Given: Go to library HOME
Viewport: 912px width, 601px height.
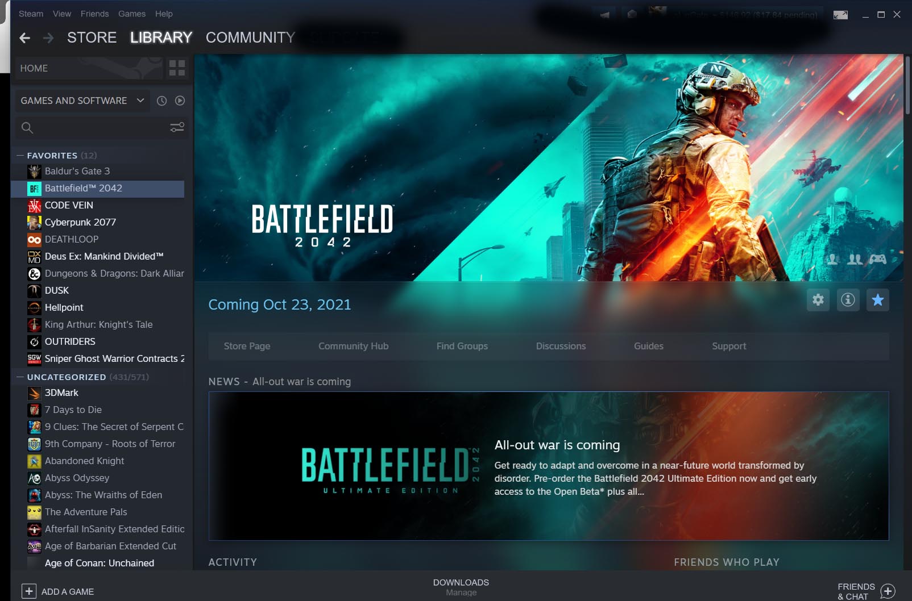Looking at the screenshot, I should [90, 68].
